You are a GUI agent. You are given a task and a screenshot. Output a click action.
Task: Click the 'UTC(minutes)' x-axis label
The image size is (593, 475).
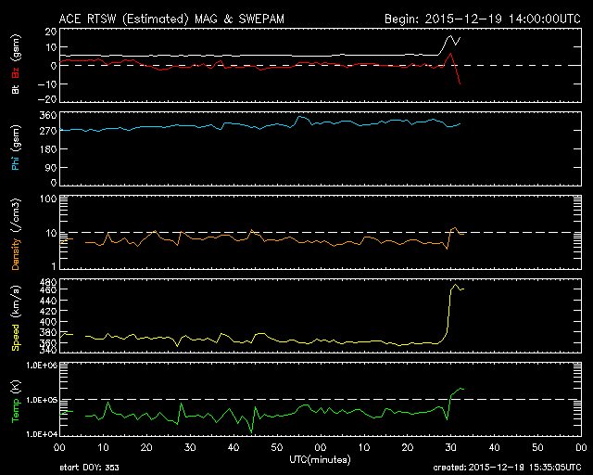[320, 460]
